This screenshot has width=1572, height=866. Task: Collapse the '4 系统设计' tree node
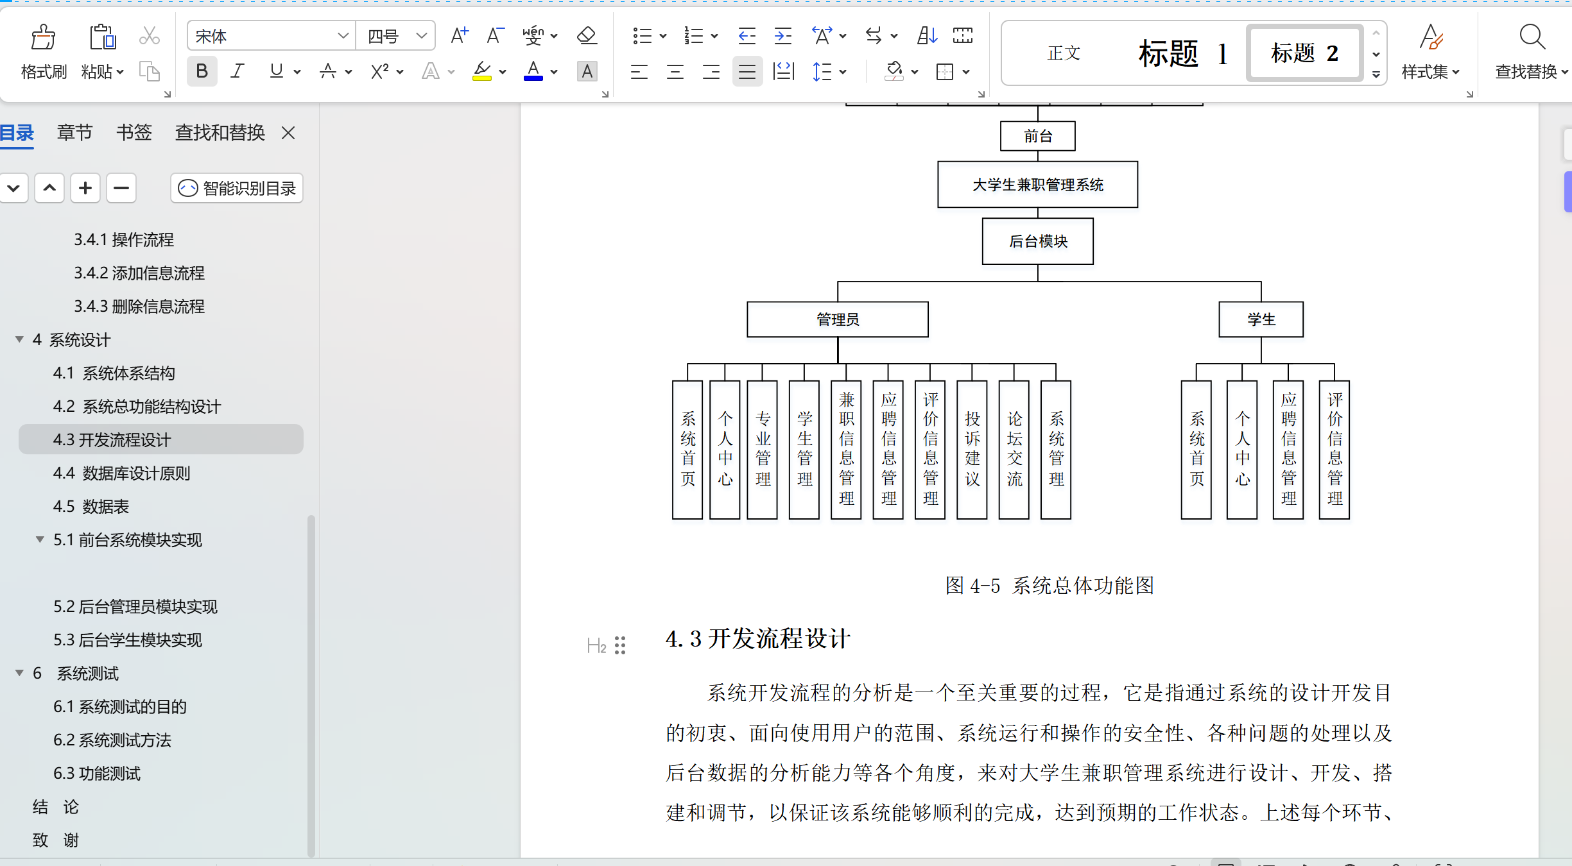[x=19, y=339]
